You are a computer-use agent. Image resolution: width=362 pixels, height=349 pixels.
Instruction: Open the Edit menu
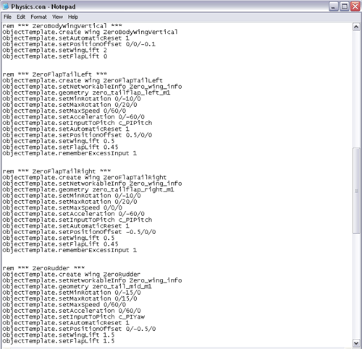[21, 17]
